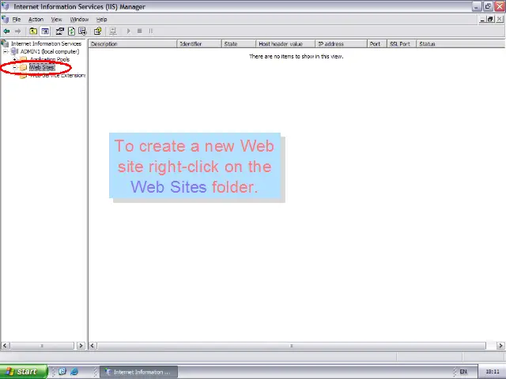Click the Internet Information taskbar button

pyautogui.click(x=138, y=372)
